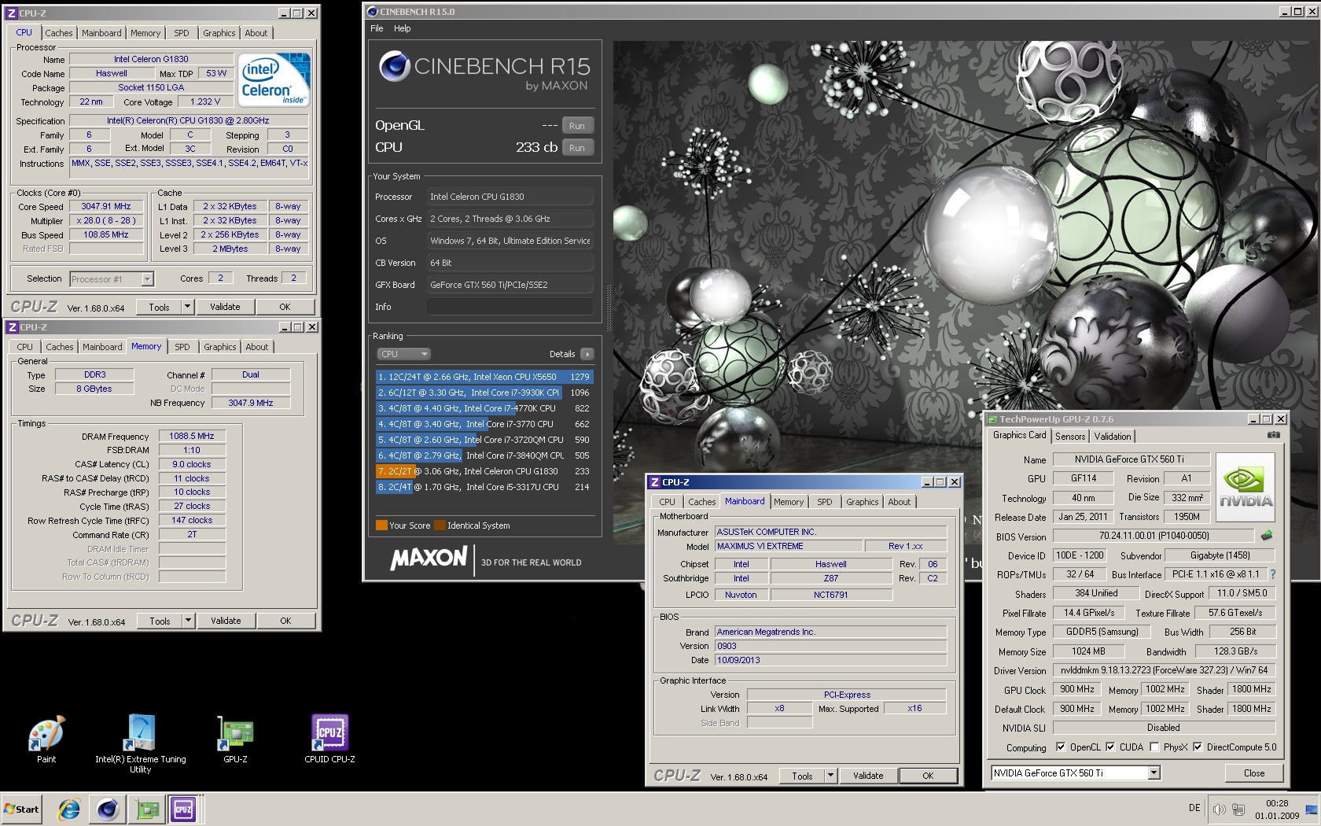This screenshot has width=1321, height=826.
Task: Switch to Sensors tab in GPU-Z
Action: point(1070,437)
